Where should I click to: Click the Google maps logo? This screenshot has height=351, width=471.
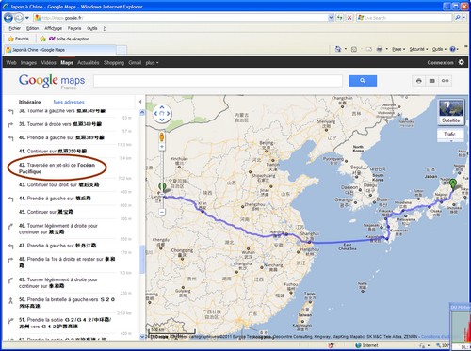(x=52, y=82)
